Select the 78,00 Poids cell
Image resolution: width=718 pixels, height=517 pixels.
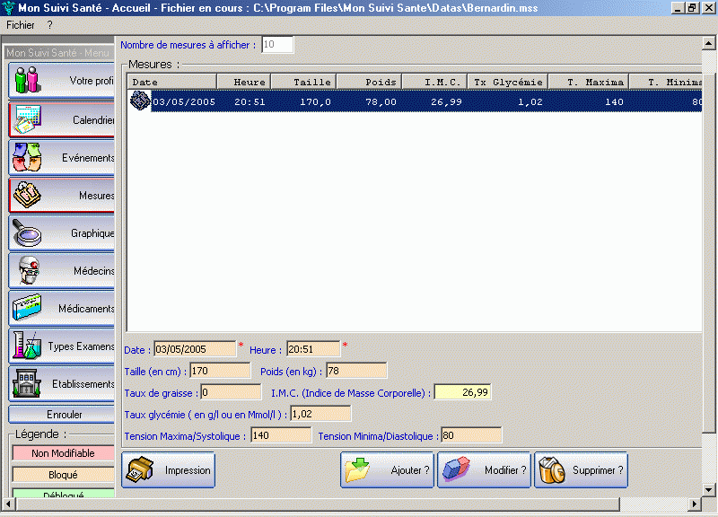[381, 101]
